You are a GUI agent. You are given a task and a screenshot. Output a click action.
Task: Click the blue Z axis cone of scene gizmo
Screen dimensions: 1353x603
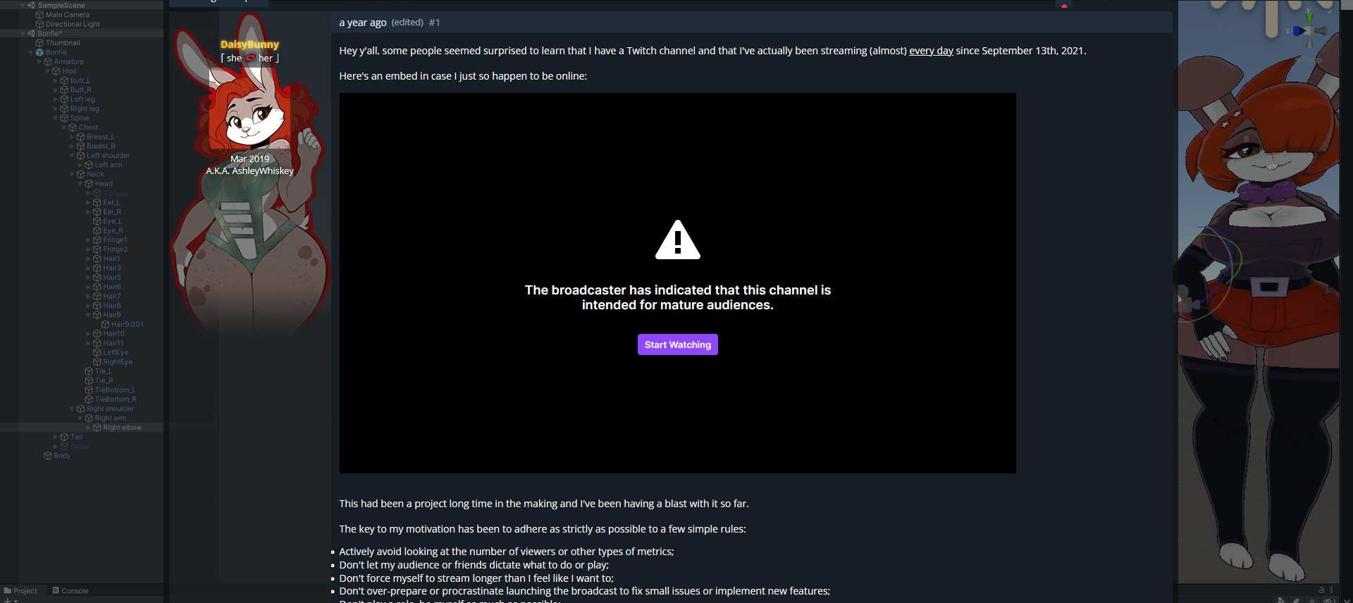[x=1298, y=31]
